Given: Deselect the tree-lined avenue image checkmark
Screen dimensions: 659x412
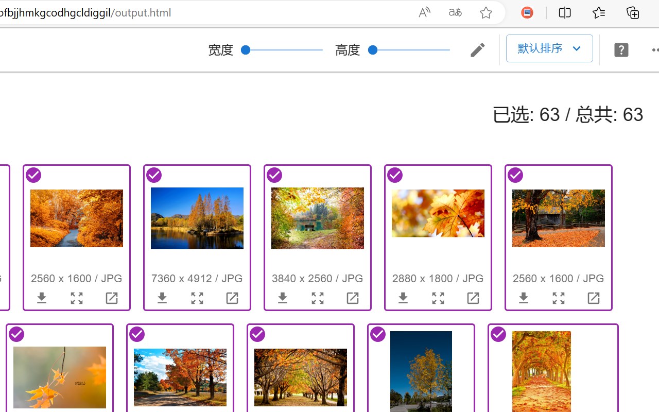Looking at the screenshot, I should click(x=257, y=334).
